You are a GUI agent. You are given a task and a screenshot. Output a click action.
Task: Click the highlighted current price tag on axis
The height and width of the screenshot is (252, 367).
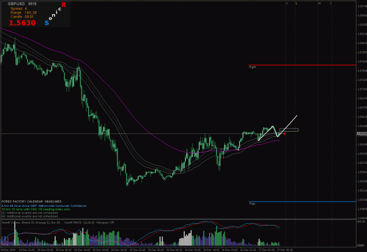362,133
